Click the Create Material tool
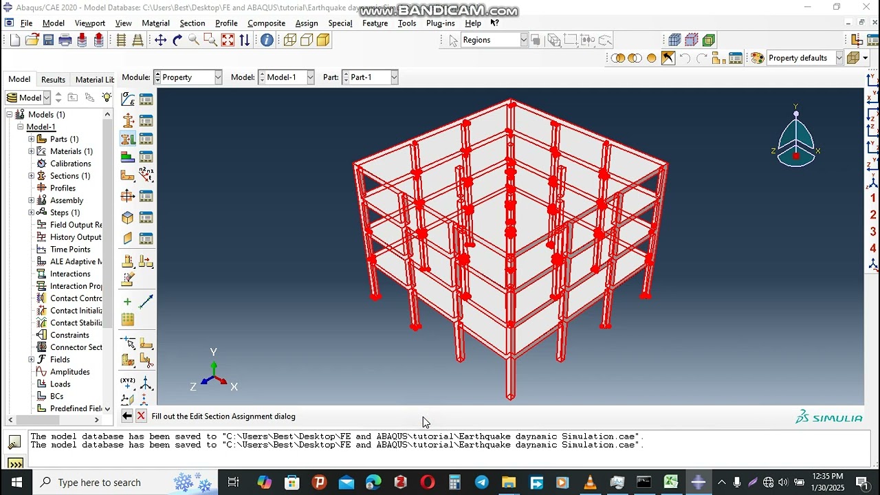The height and width of the screenshot is (495, 880). click(x=128, y=100)
